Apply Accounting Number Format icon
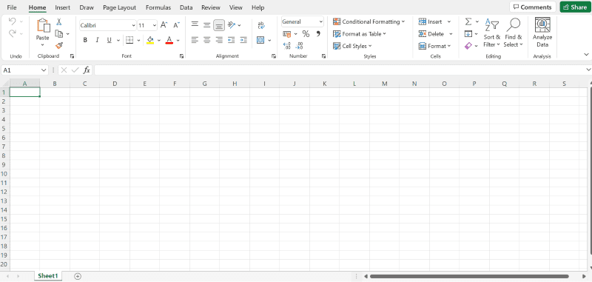This screenshot has width=592, height=282. point(287,34)
